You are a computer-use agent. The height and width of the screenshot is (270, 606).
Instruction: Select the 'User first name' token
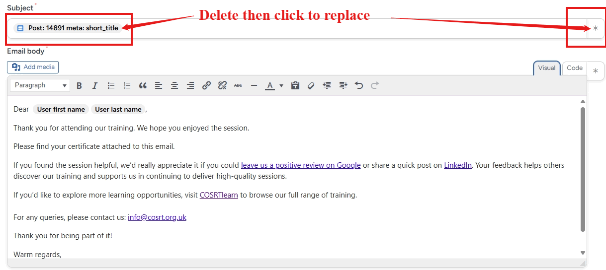coord(61,109)
